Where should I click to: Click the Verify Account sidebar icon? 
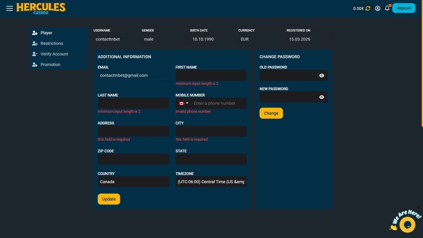35,54
